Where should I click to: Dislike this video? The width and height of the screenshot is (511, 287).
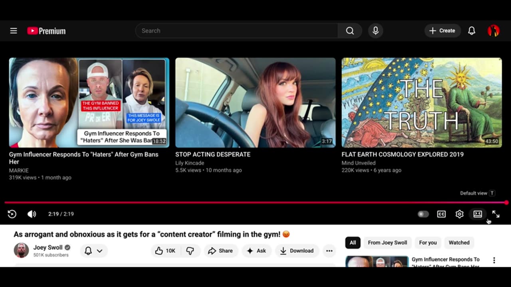(190, 251)
